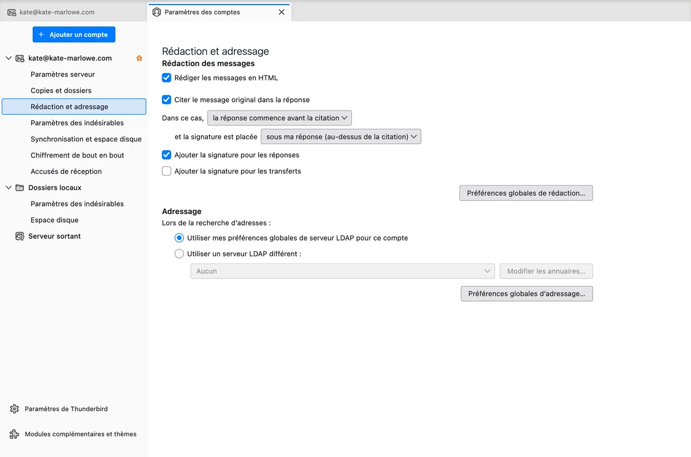Uncheck Citer le message original dans la réponse
The width and height of the screenshot is (691, 457).
pyautogui.click(x=166, y=100)
